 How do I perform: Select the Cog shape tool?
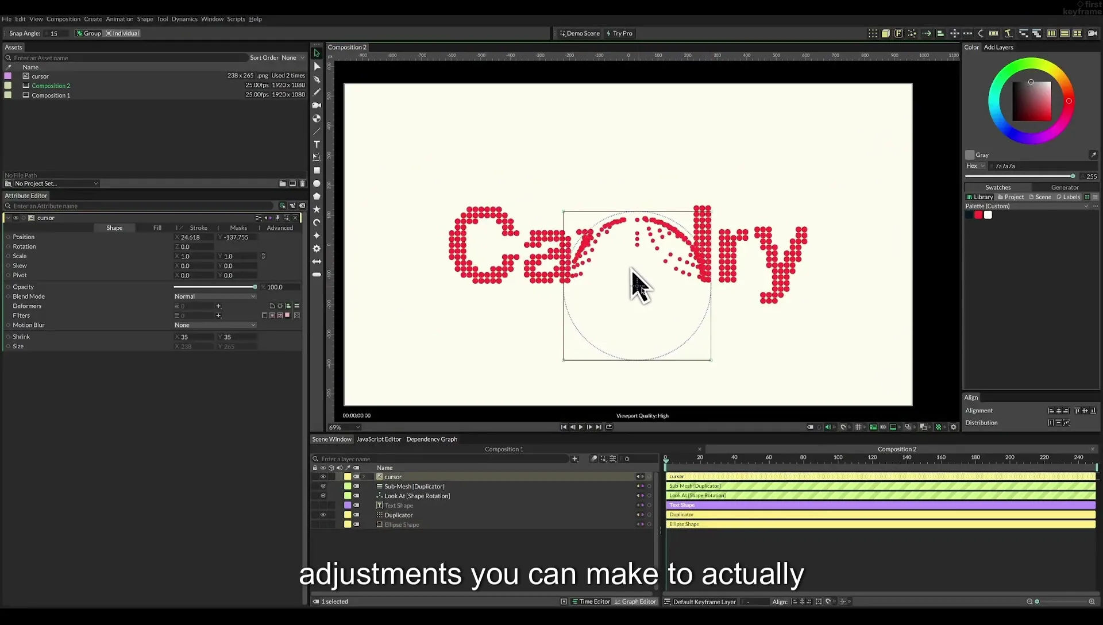pyautogui.click(x=317, y=249)
